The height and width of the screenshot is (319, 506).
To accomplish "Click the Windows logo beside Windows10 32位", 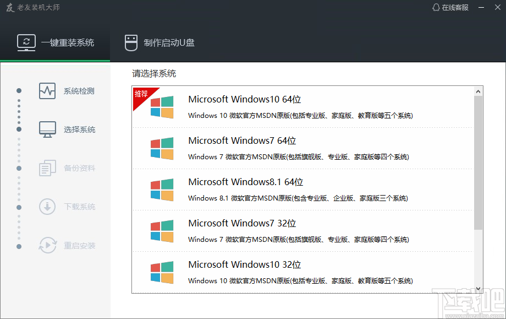I will point(162,272).
